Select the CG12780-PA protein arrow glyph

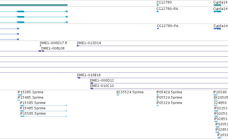158,29
